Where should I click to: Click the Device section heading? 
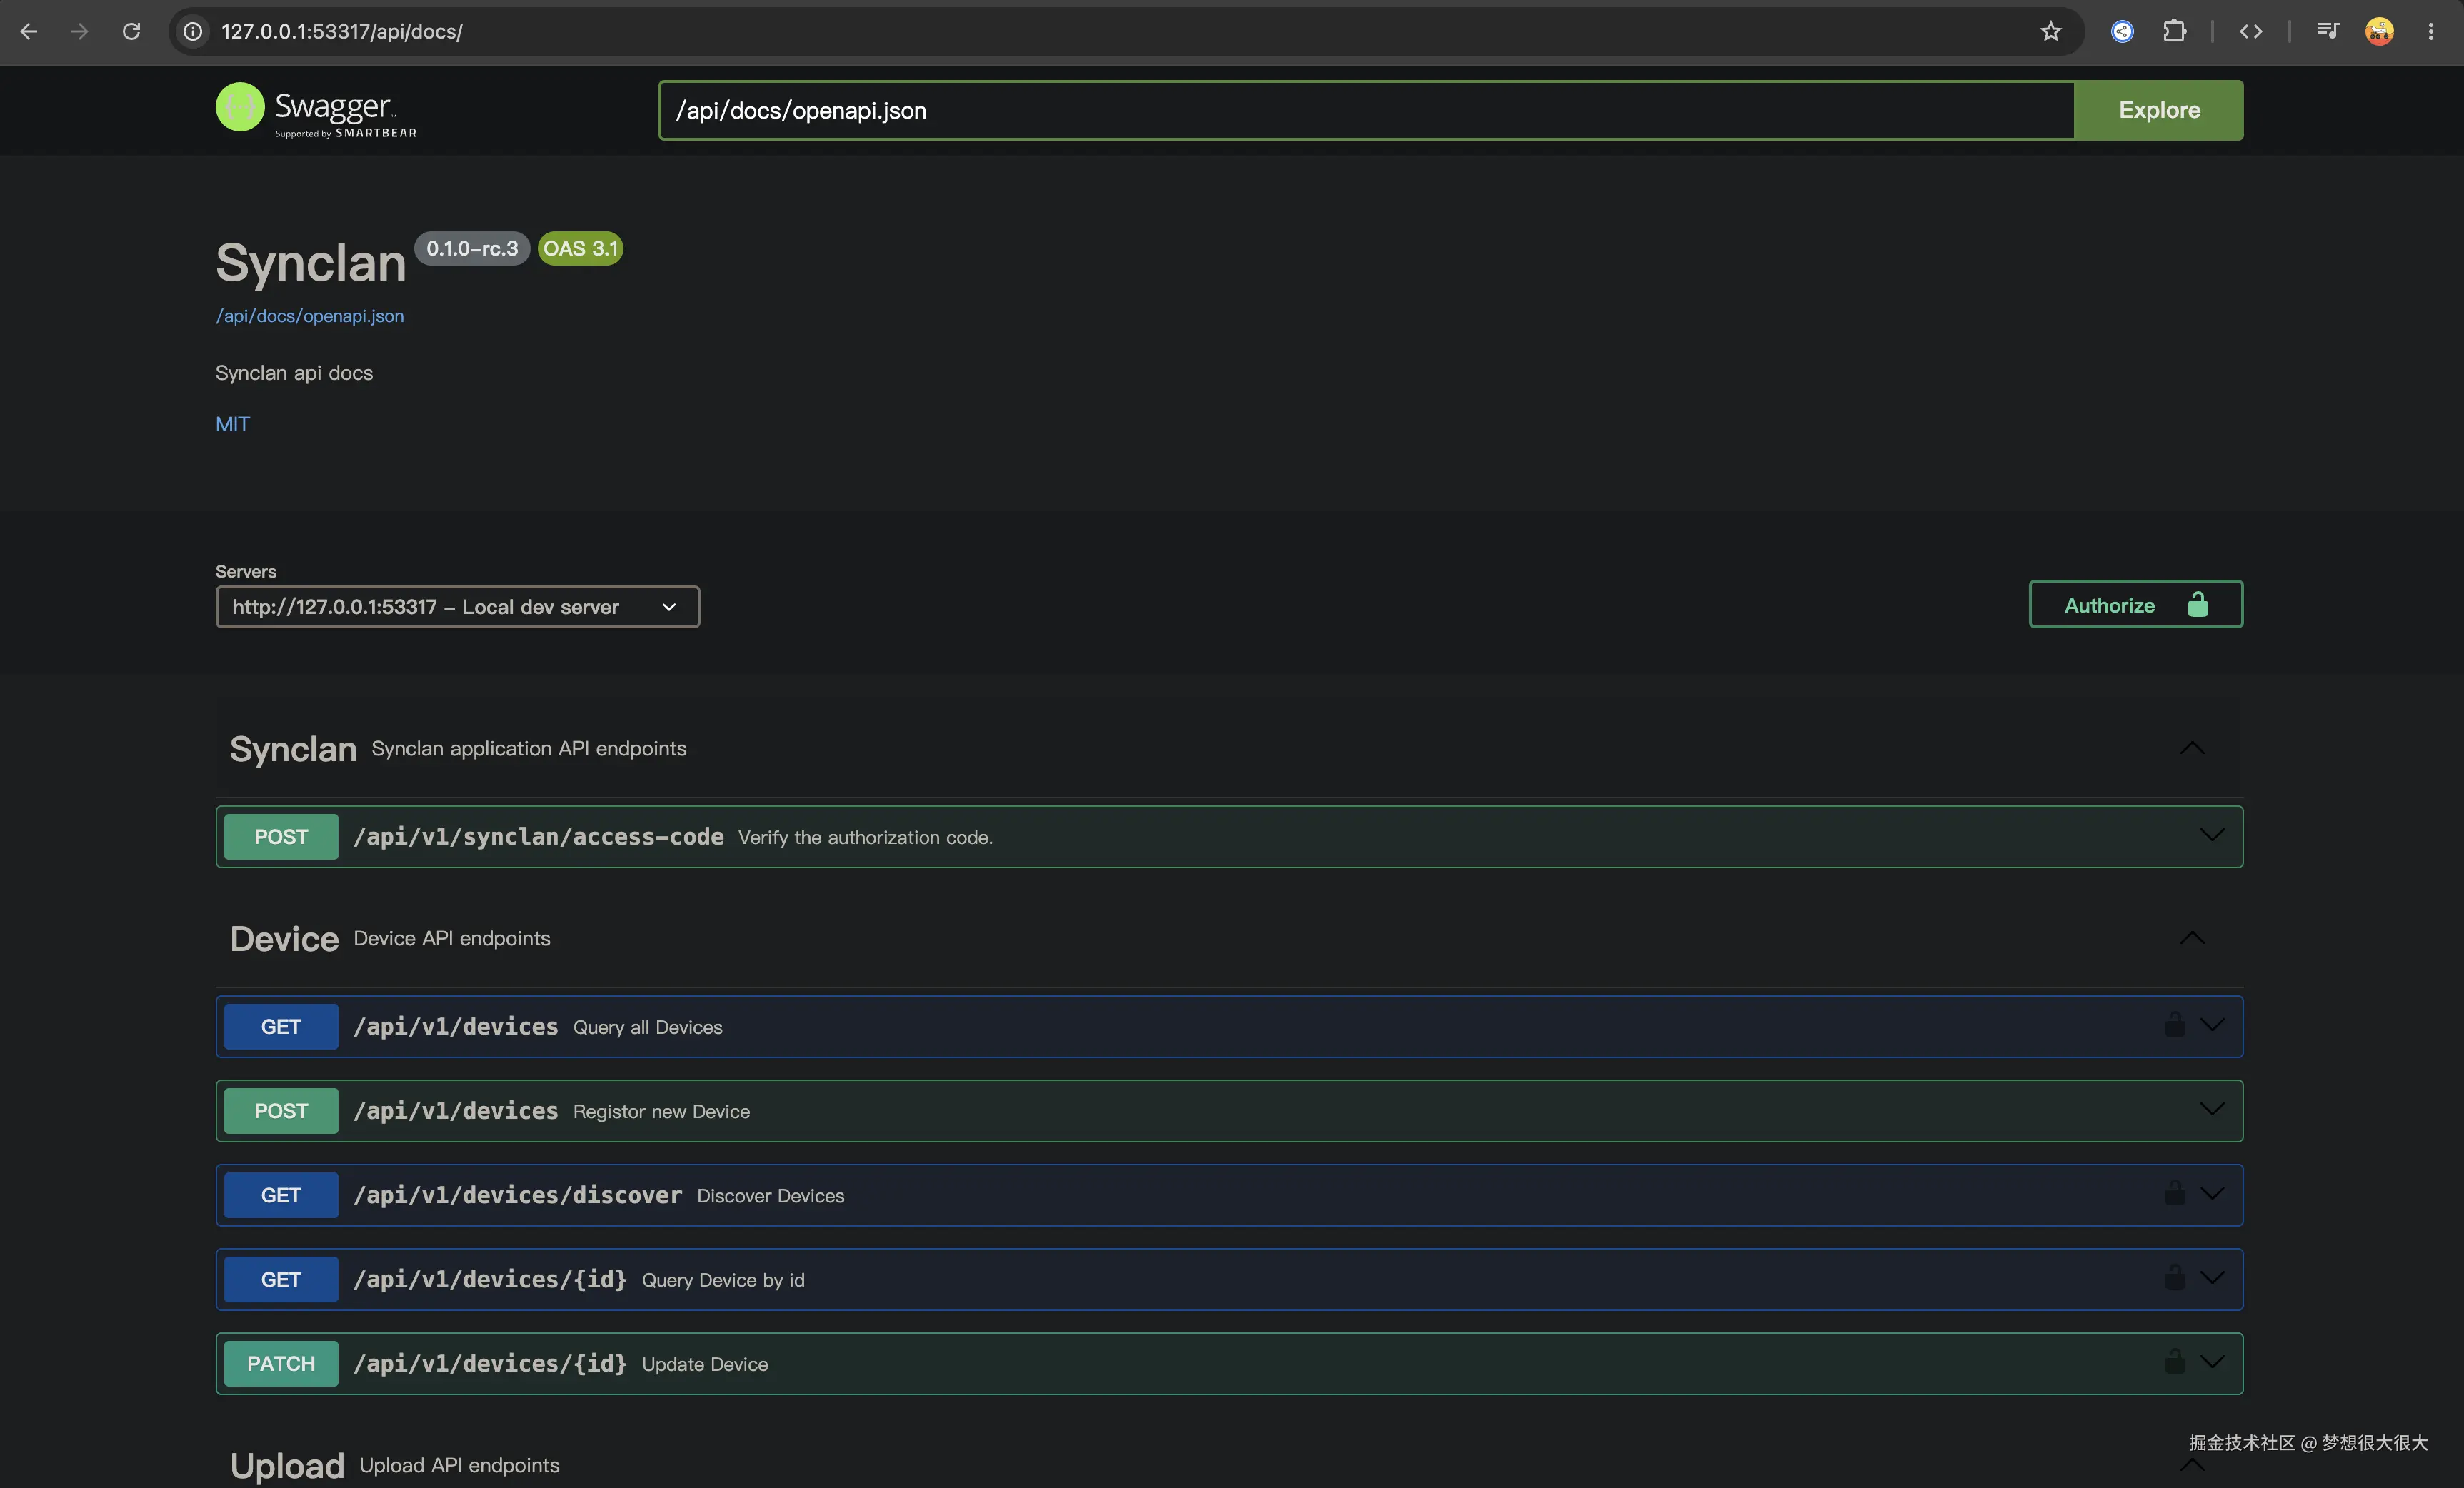point(284,939)
